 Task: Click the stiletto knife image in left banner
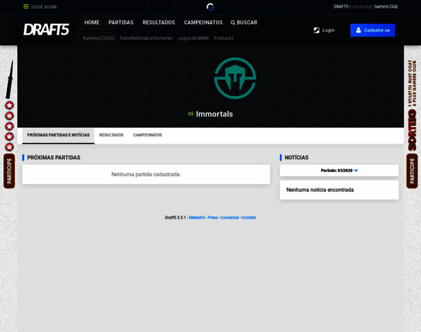point(9,79)
